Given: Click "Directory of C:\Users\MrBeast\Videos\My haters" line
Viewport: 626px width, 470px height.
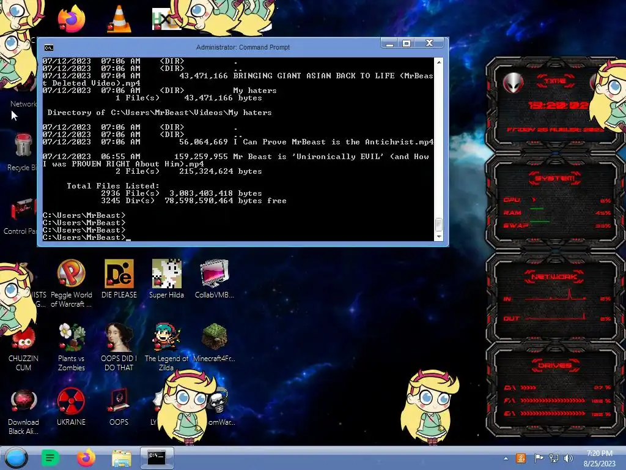Looking at the screenshot, I should pos(160,113).
